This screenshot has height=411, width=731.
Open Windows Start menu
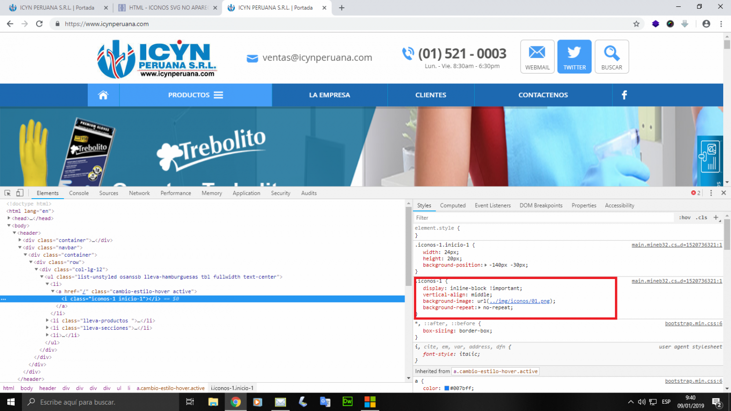pyautogui.click(x=11, y=402)
